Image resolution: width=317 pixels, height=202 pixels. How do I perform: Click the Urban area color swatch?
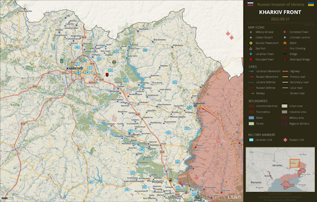284,106
